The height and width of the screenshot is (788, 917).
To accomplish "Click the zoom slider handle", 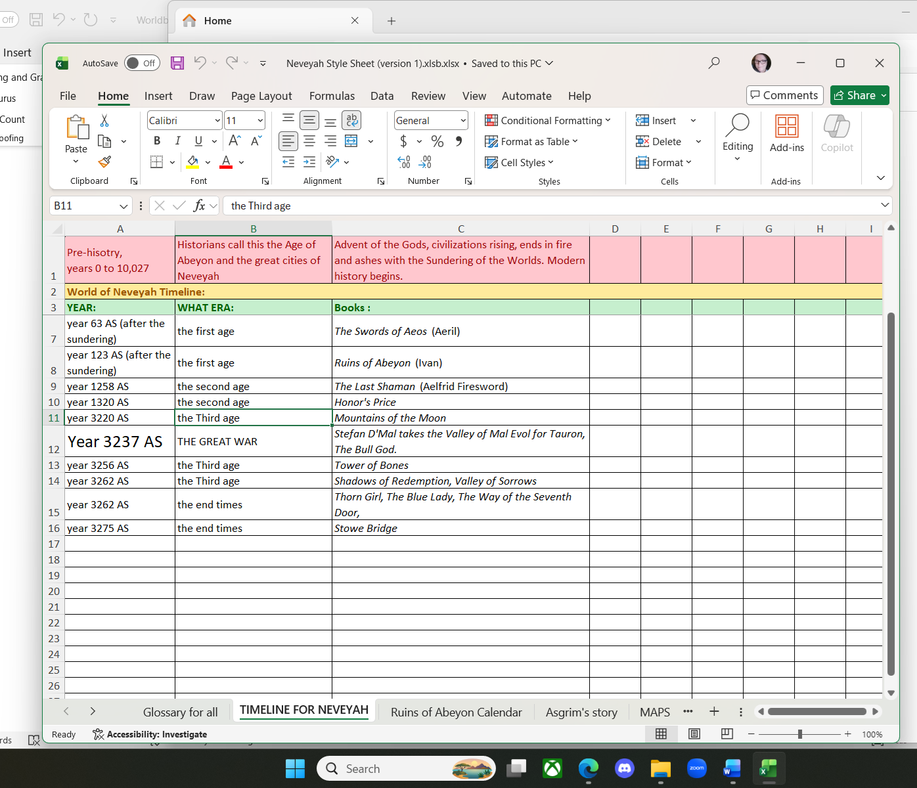I will pos(799,734).
